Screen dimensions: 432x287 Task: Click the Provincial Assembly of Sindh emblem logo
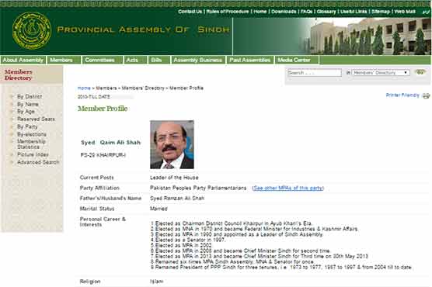tap(32, 30)
